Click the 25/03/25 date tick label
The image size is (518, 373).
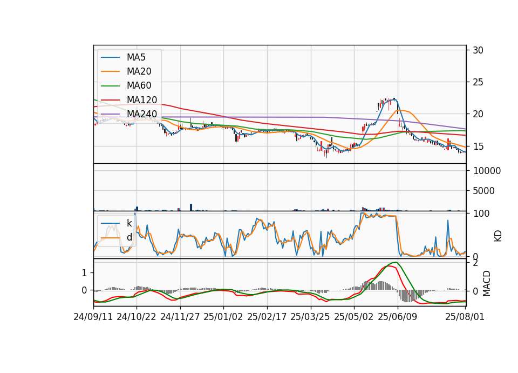(x=310, y=317)
